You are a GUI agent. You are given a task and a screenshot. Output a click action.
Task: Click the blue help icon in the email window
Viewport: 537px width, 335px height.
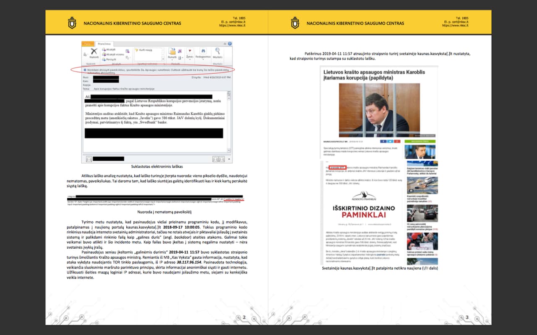pos(230,44)
